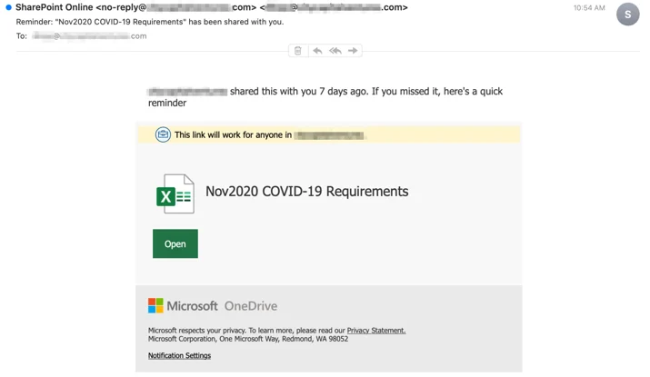Click the trash delete icon
Viewport: 650px width, 377px height.
point(297,51)
